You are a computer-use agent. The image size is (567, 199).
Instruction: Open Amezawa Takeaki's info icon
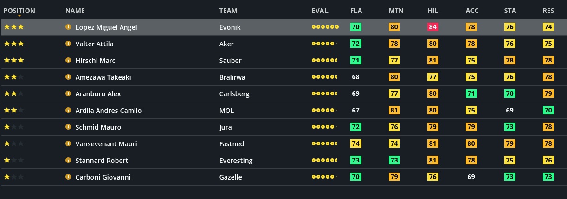coord(68,77)
